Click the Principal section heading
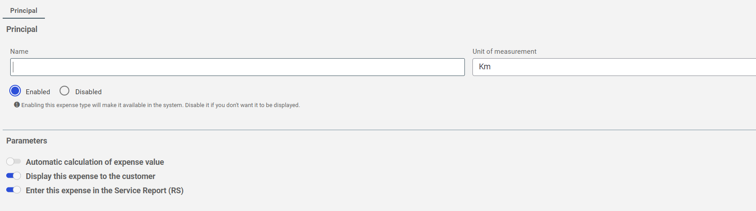The width and height of the screenshot is (756, 211). point(22,29)
